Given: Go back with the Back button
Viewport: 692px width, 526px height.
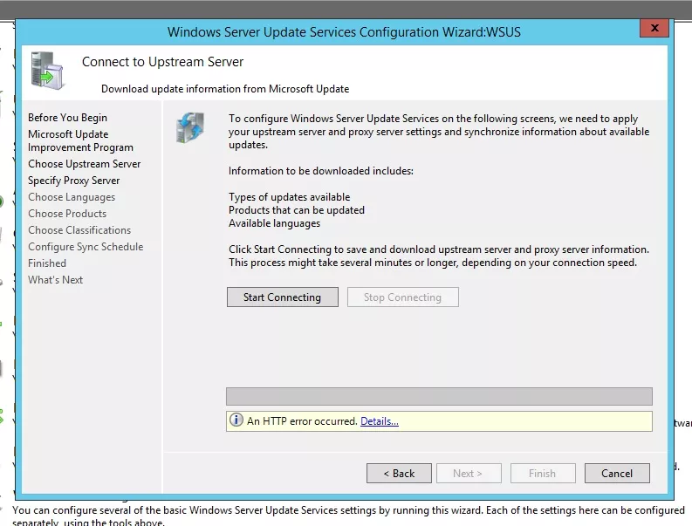Looking at the screenshot, I should point(399,473).
